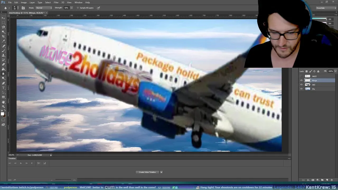Screen dimensions: 338x190
Task: Open the Strength slider dropdown
Action: click(x=71, y=8)
